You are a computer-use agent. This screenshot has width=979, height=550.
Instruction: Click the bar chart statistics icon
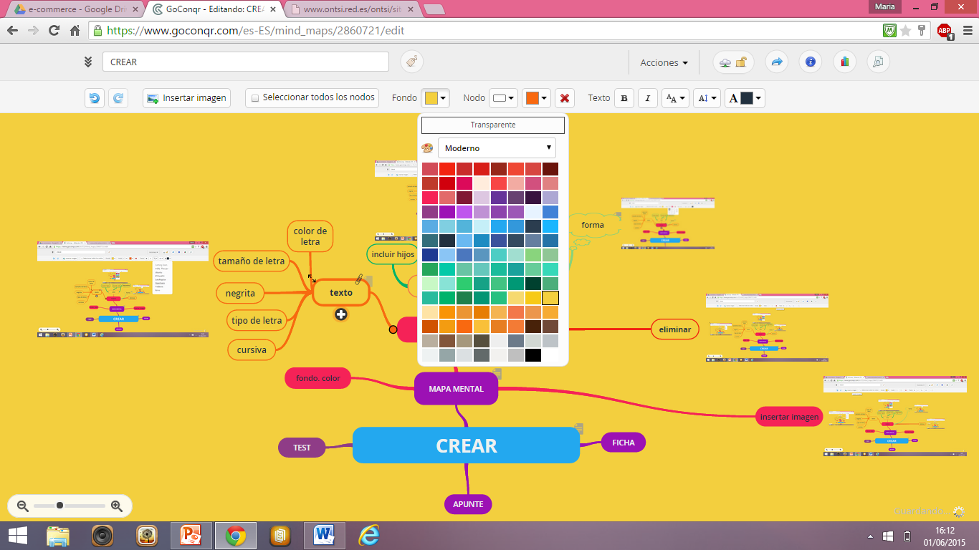click(x=844, y=62)
